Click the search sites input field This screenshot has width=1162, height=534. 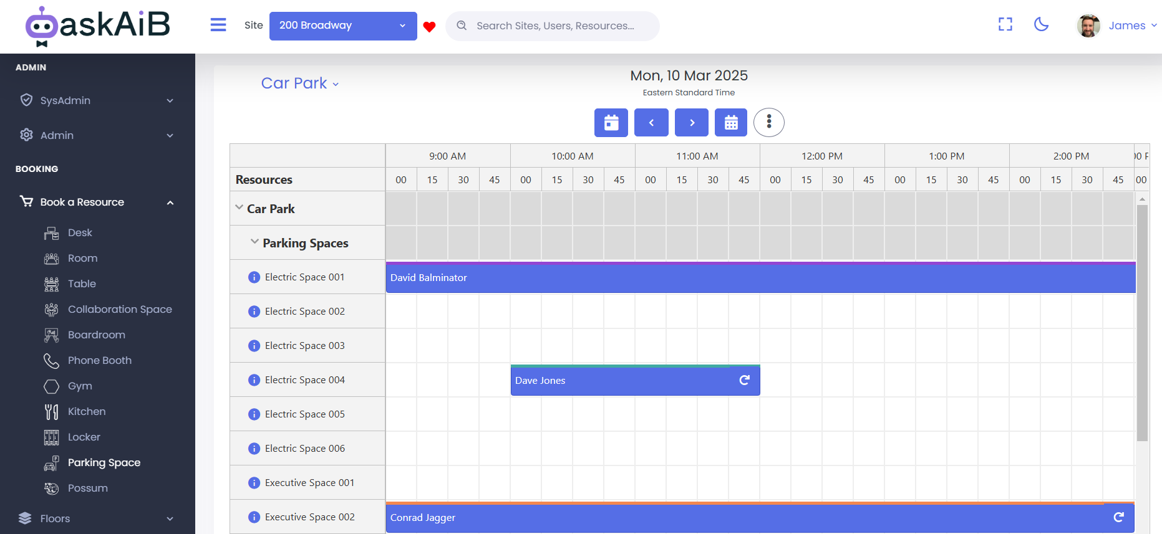(x=554, y=26)
